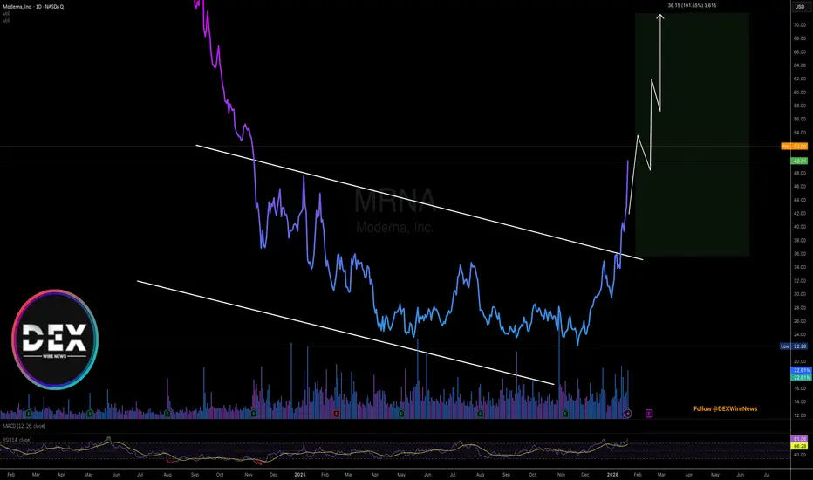Click the 30.00 price axis label

[800, 294]
